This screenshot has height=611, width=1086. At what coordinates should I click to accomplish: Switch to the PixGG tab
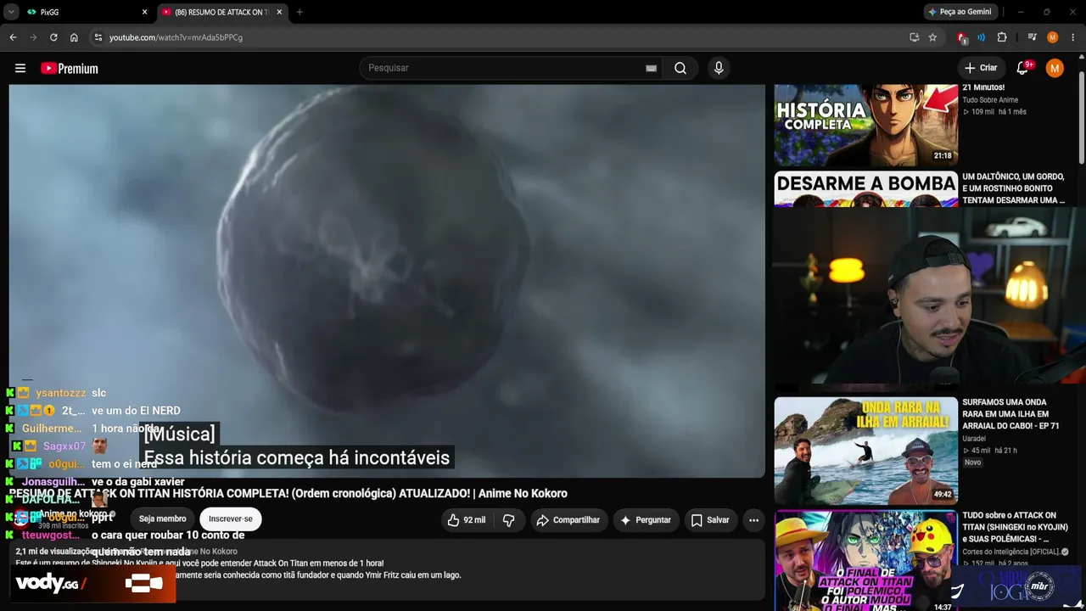87,12
